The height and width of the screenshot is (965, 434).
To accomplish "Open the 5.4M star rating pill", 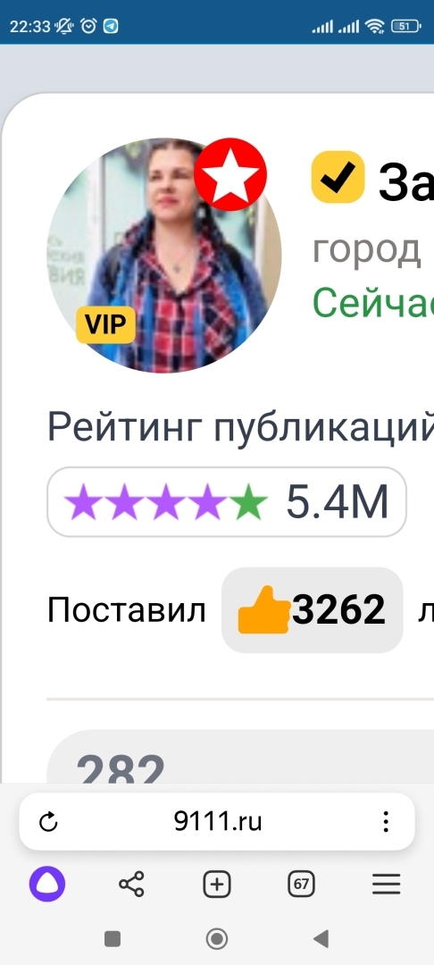I will pos(227,501).
